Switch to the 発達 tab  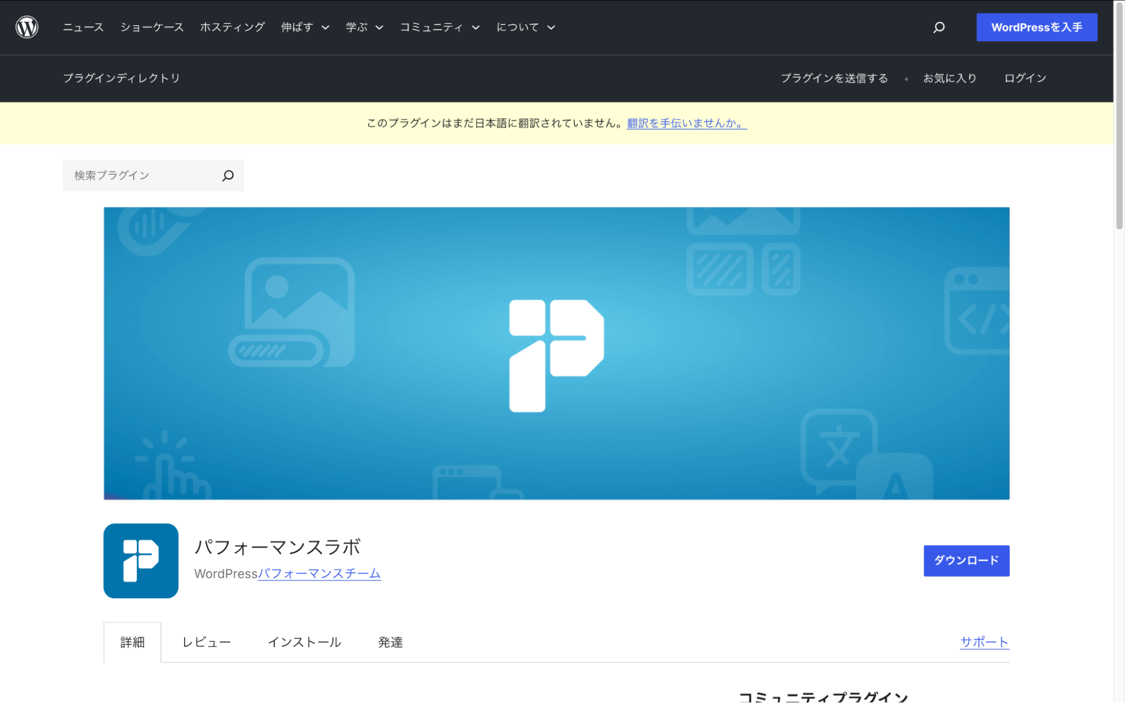390,642
